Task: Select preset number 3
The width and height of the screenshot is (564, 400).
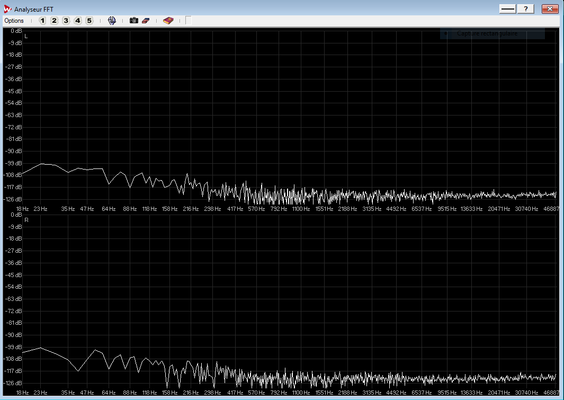Action: coord(66,21)
